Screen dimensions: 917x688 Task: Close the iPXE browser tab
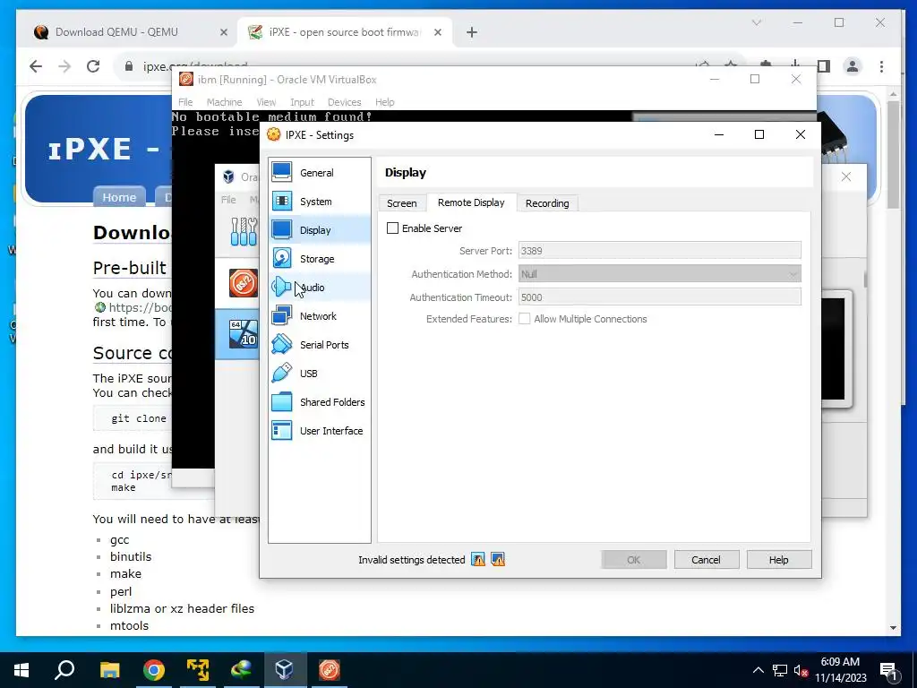point(437,32)
